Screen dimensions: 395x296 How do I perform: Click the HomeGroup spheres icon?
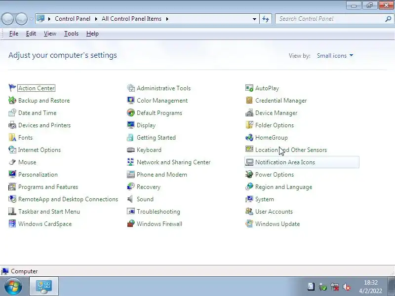(249, 138)
